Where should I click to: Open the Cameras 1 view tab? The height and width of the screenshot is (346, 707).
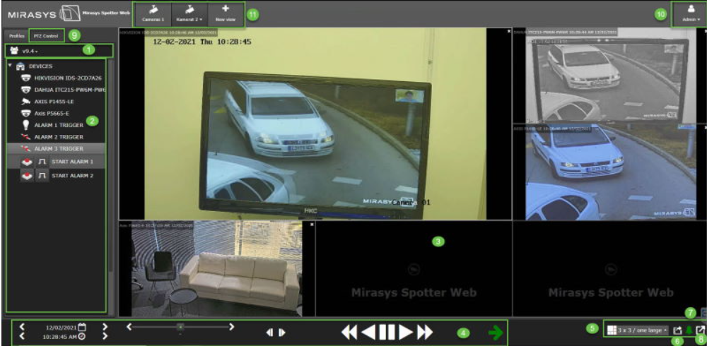pyautogui.click(x=153, y=14)
